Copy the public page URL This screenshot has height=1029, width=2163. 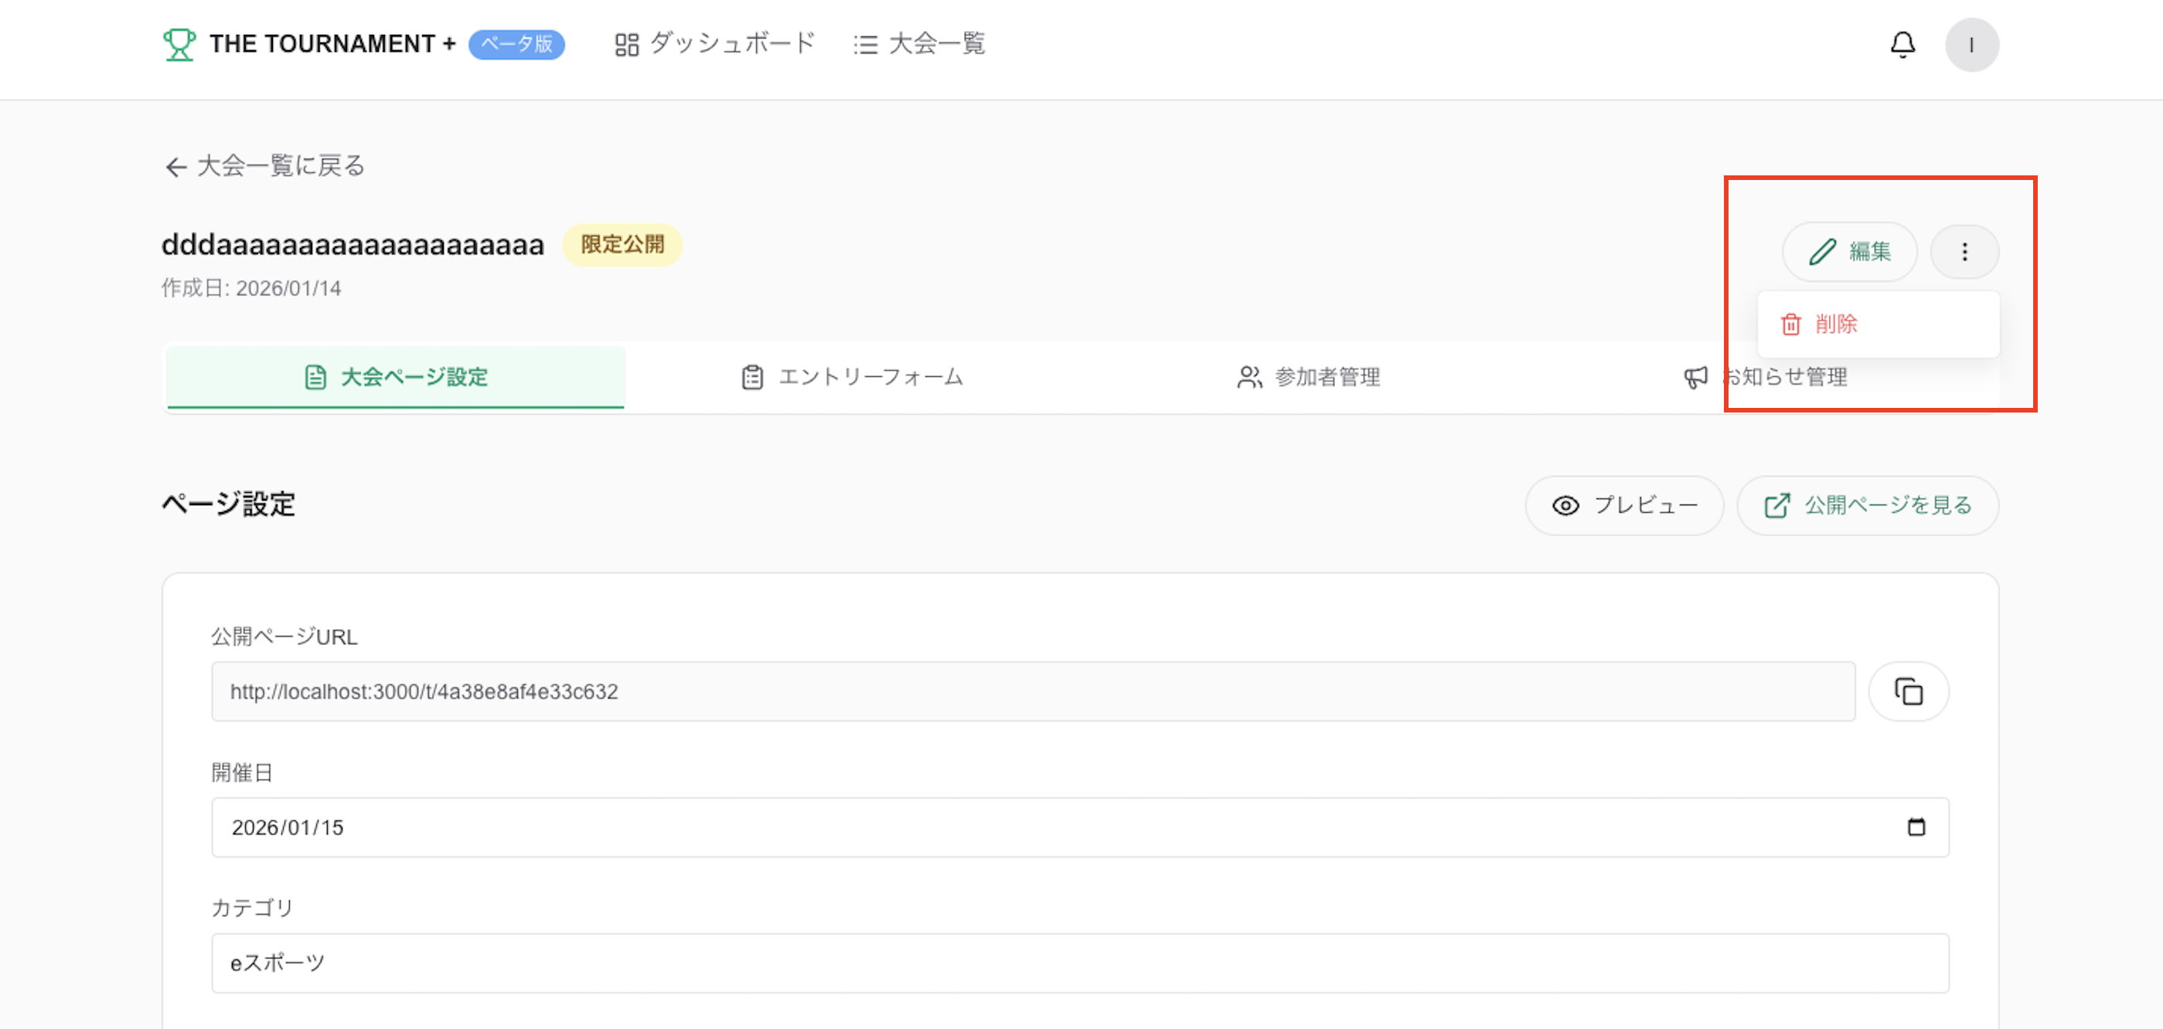coord(1908,691)
